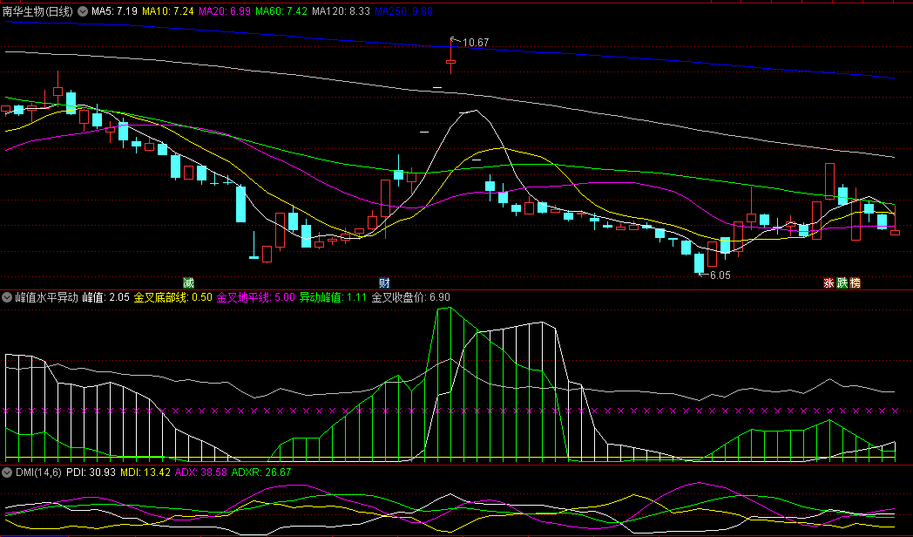913x537 pixels.
Task: Click the yellow MA10: 7.24 label
Action: point(167,11)
